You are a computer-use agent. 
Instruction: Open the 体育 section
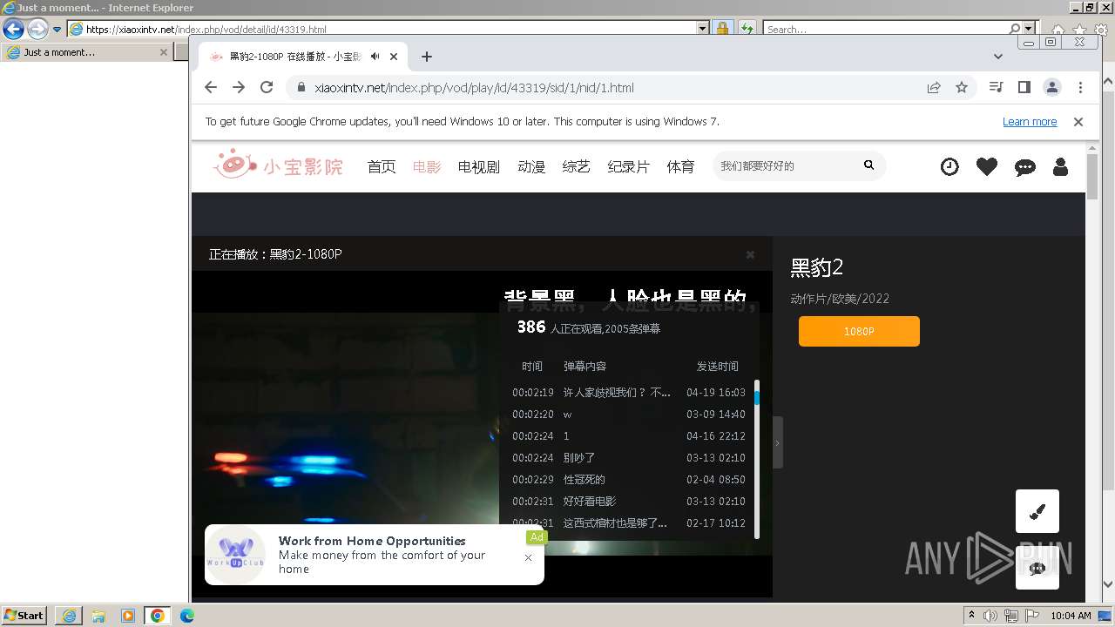tap(681, 166)
